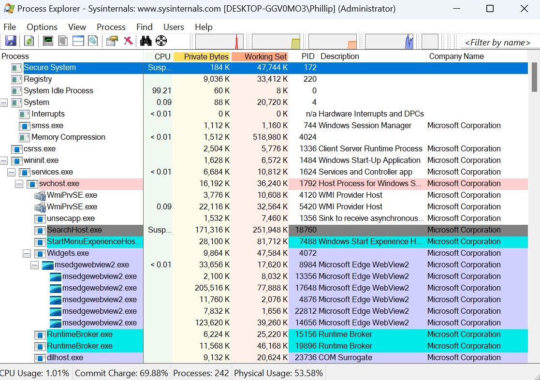
Task: Select the Registry process entry
Action: pyautogui.click(x=39, y=79)
